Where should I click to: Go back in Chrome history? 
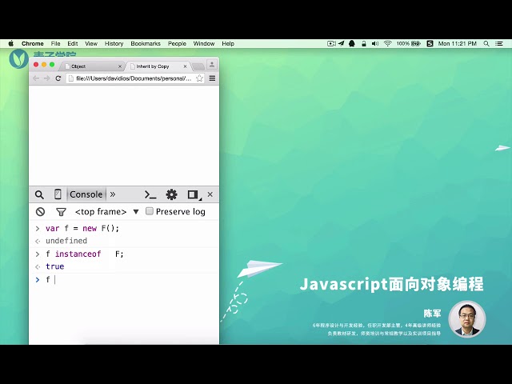[x=36, y=78]
